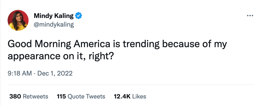Viewport: 260px width, 106px height.
Task: Open the @mindykaling handle link
Action: [x=54, y=25]
